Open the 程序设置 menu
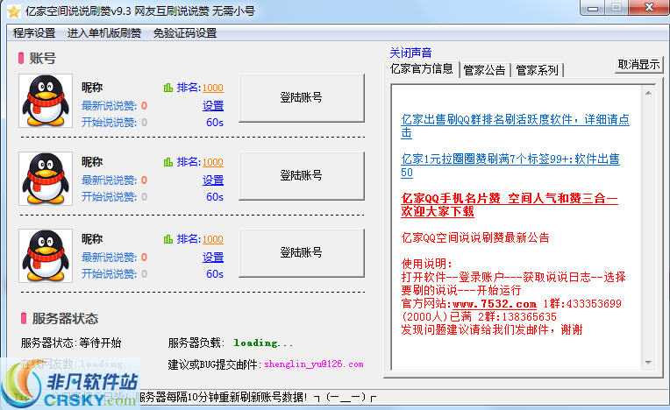The image size is (670, 410). [34, 33]
